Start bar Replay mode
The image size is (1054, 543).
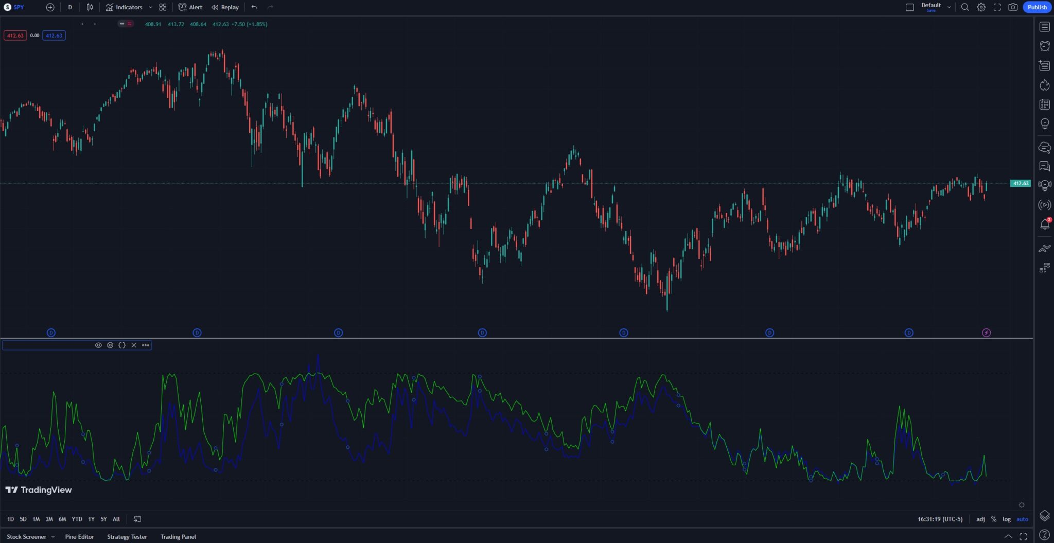pyautogui.click(x=225, y=7)
